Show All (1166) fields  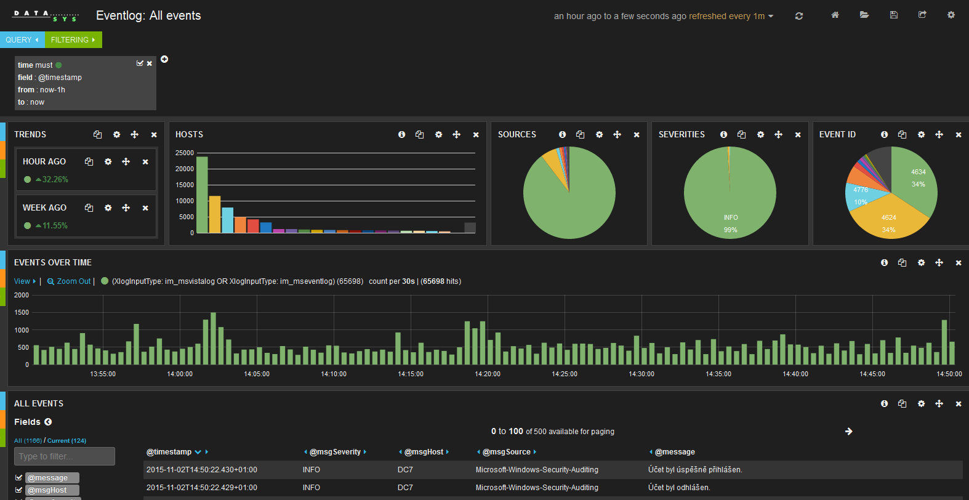(x=28, y=441)
